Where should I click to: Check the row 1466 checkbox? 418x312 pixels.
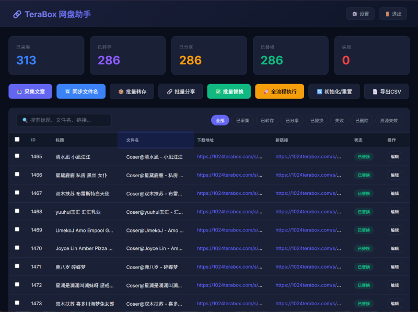coord(17,174)
